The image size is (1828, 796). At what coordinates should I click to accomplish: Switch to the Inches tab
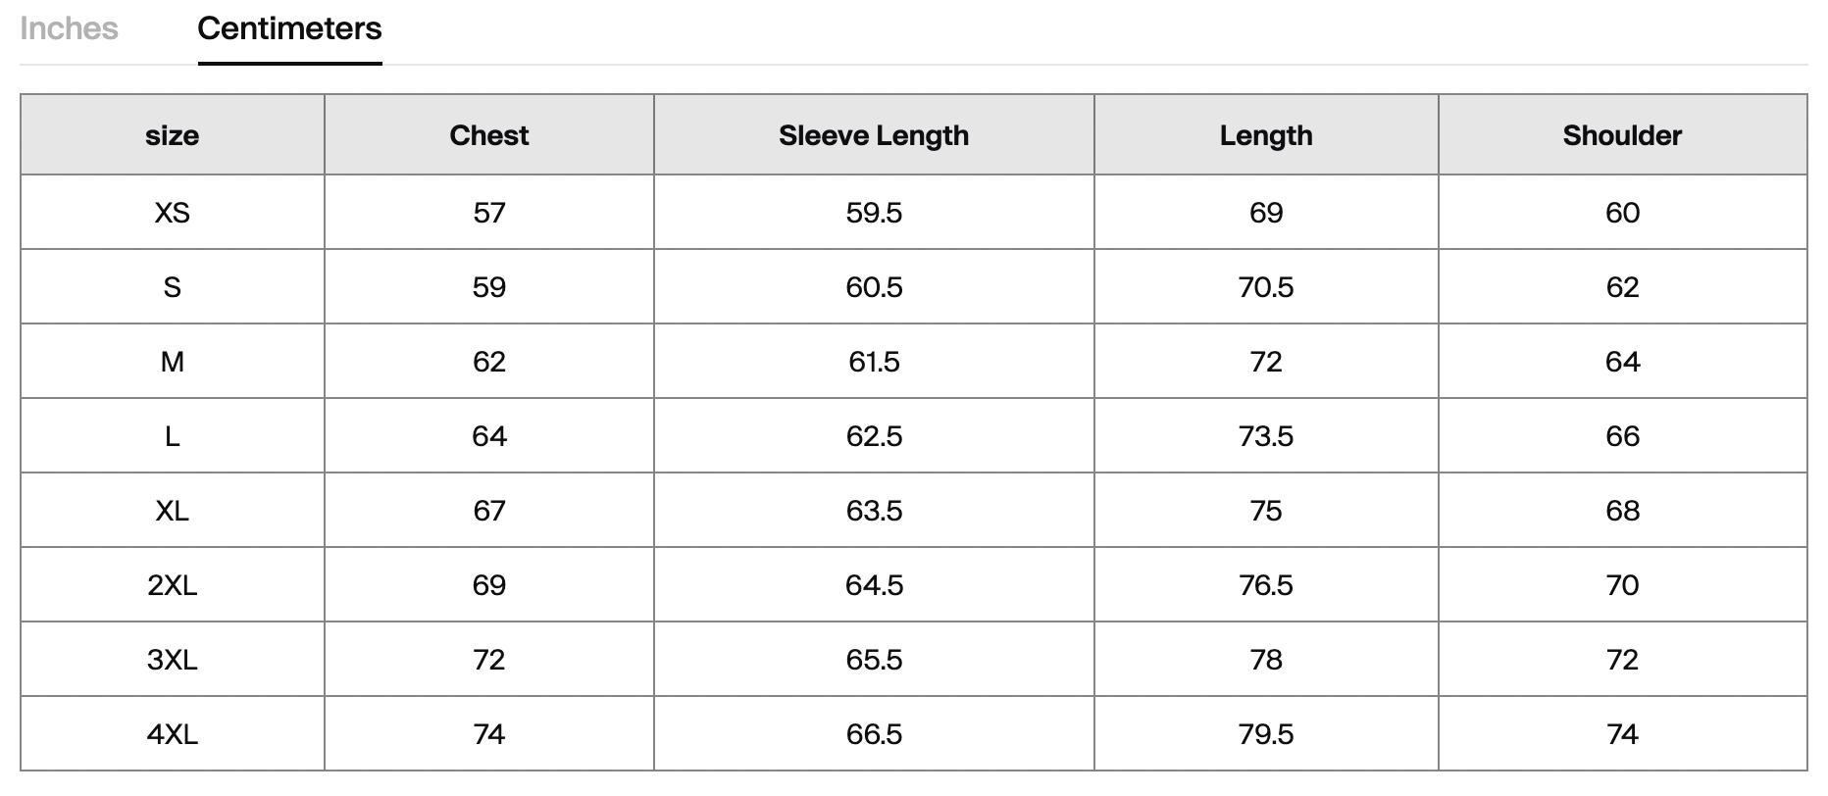point(69,29)
